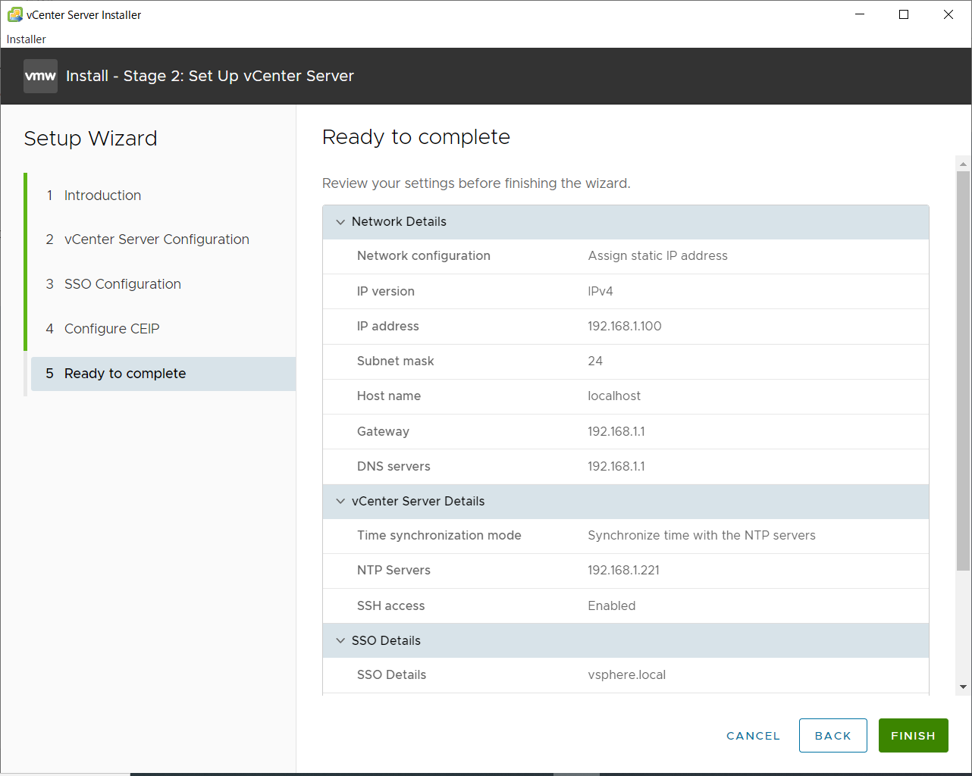Click the NTP Servers value 192.168.1.221
972x776 pixels.
[x=623, y=571]
